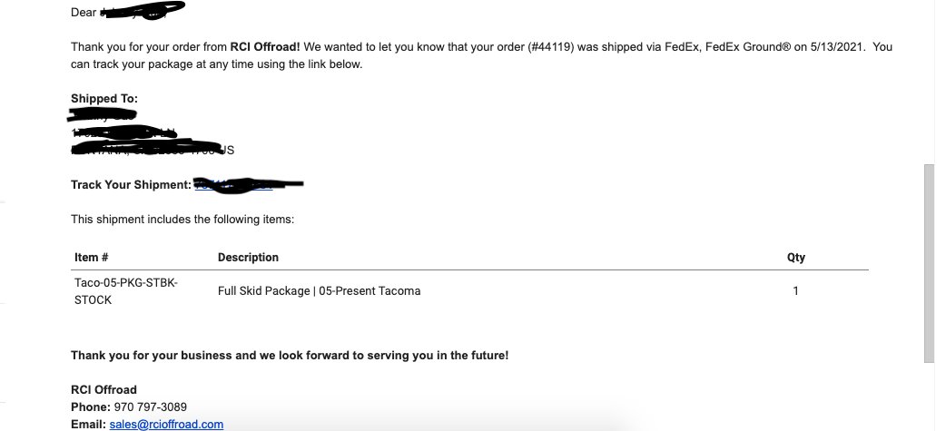Click the Shipped To: heading
The image size is (946, 431).
pyautogui.click(x=104, y=99)
